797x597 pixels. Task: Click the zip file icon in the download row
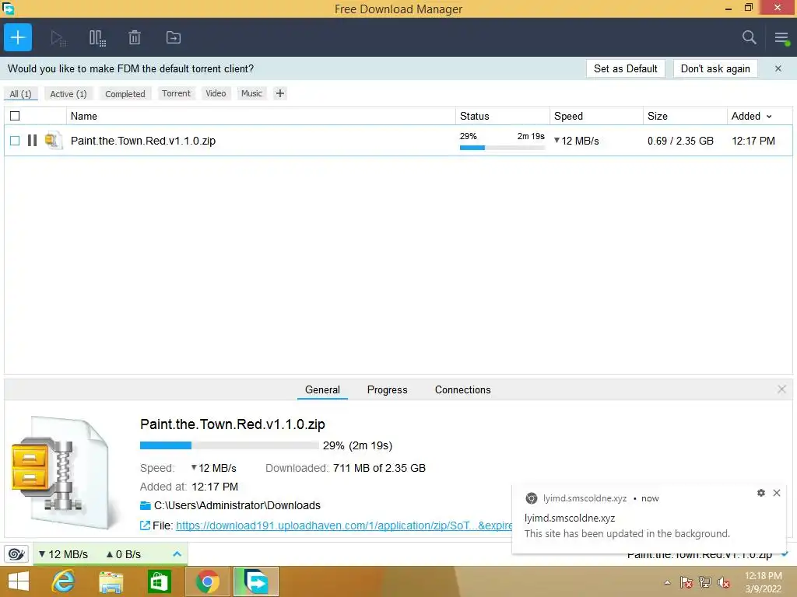point(53,141)
